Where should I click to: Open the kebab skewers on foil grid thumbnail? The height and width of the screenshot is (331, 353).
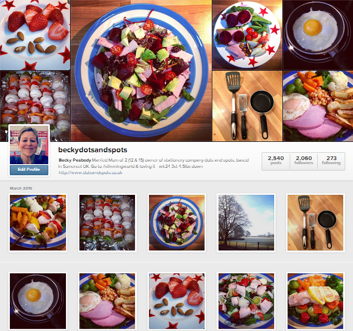coord(107,222)
